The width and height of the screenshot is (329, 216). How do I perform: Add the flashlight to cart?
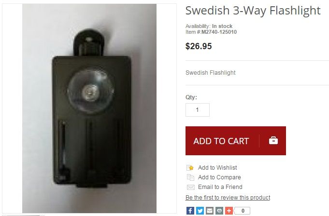236,141
